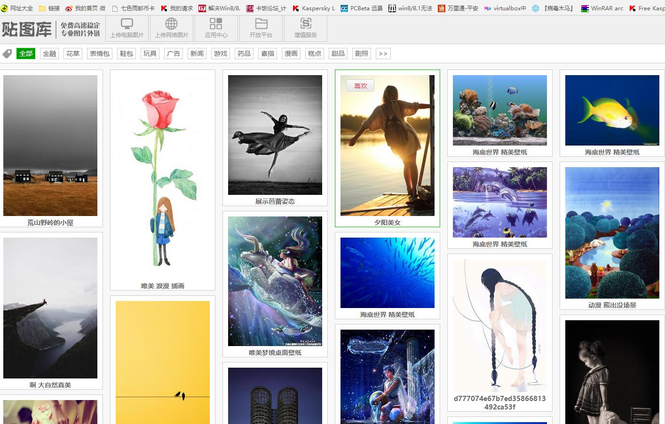Open WinRAR arc bookmark
665x424 pixels.
(602, 8)
